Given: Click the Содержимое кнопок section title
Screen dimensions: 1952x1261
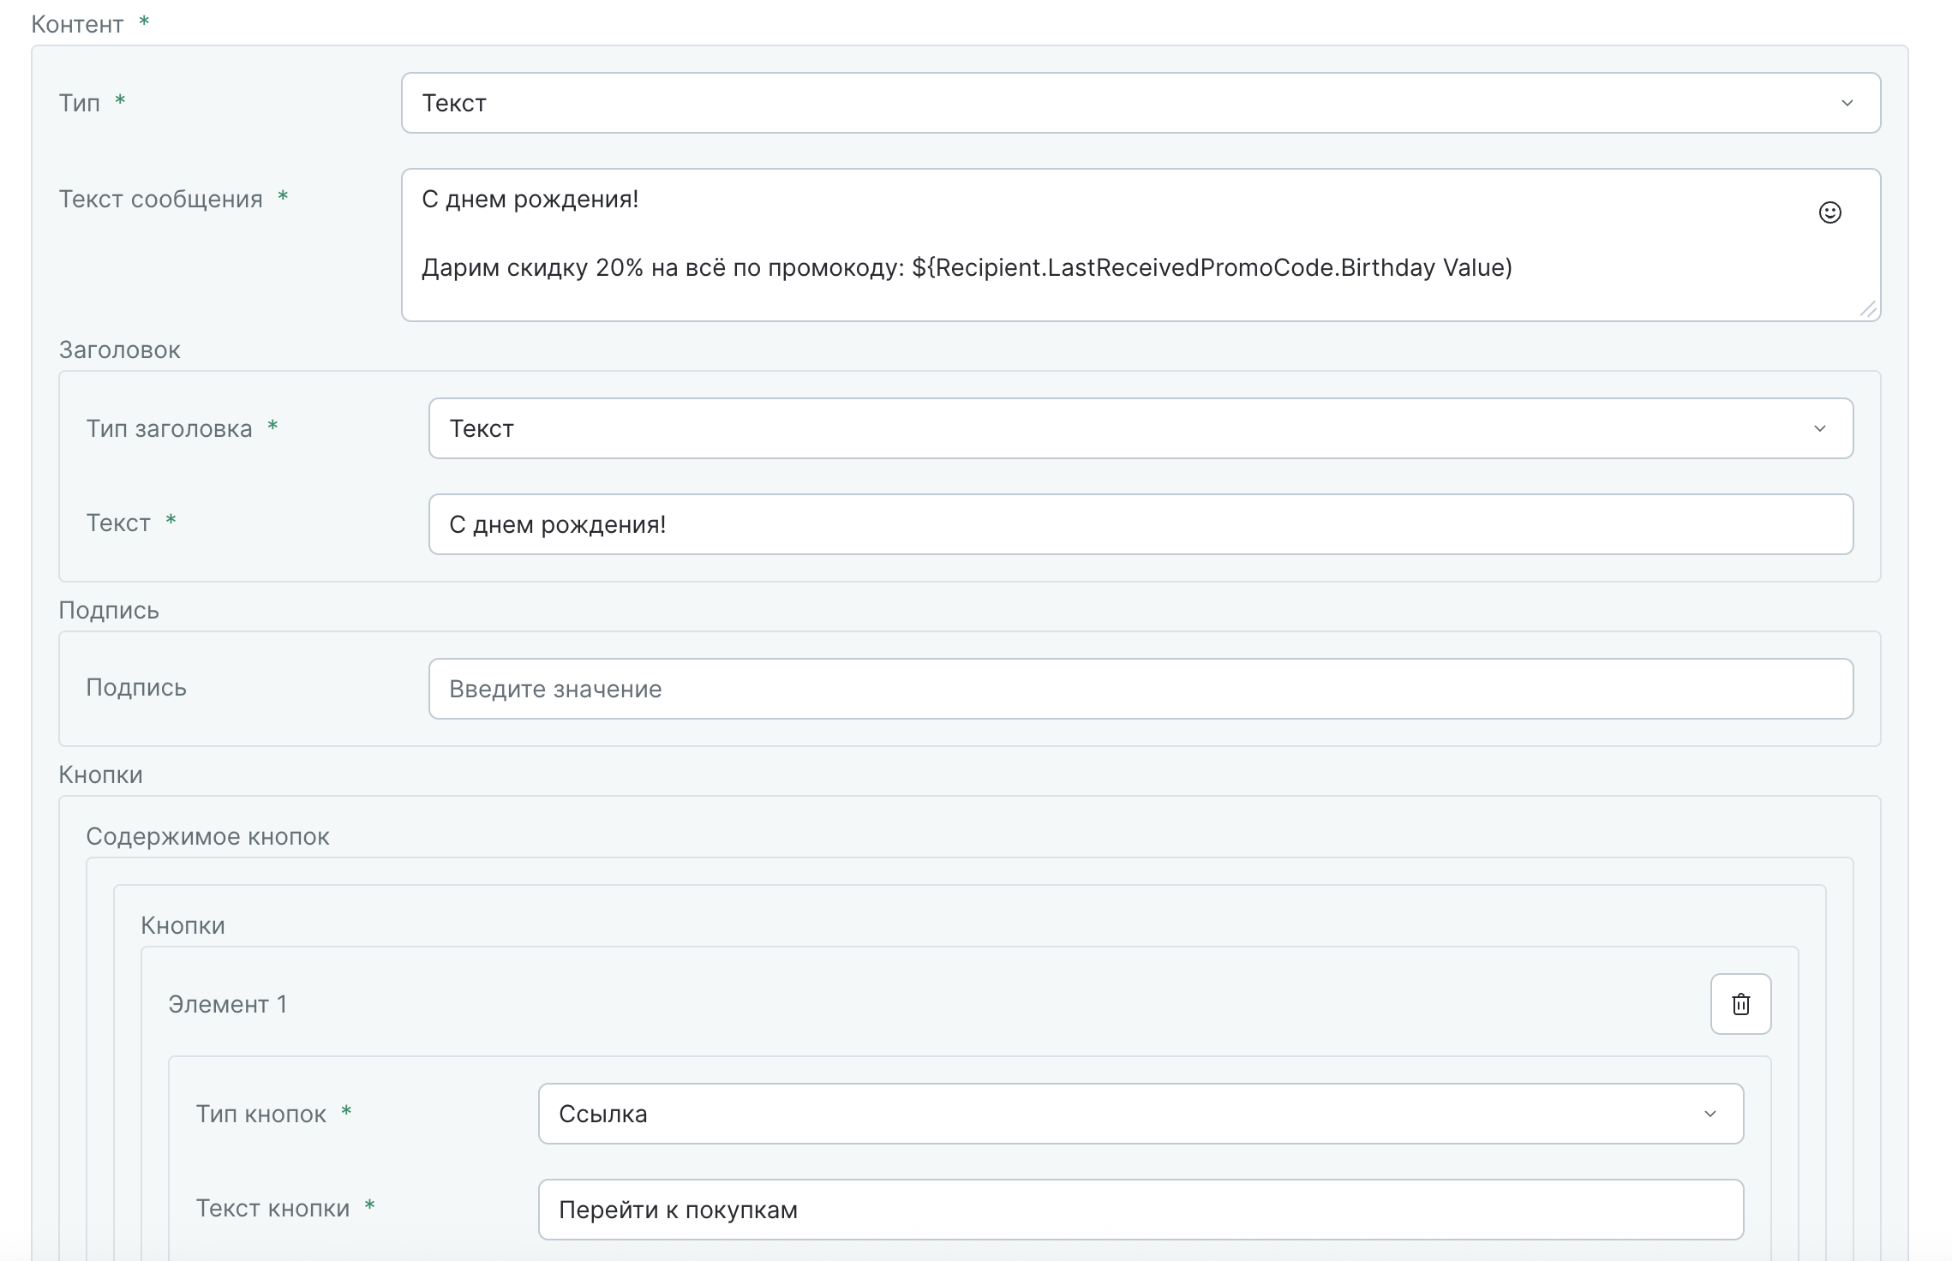Looking at the screenshot, I should [207, 836].
